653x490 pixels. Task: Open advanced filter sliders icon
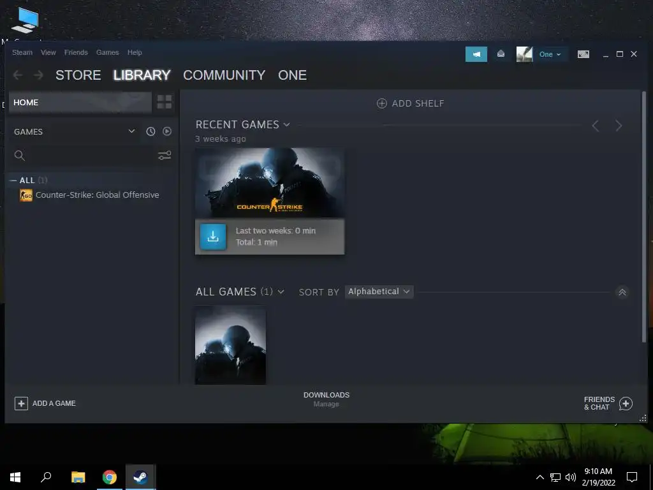click(165, 156)
